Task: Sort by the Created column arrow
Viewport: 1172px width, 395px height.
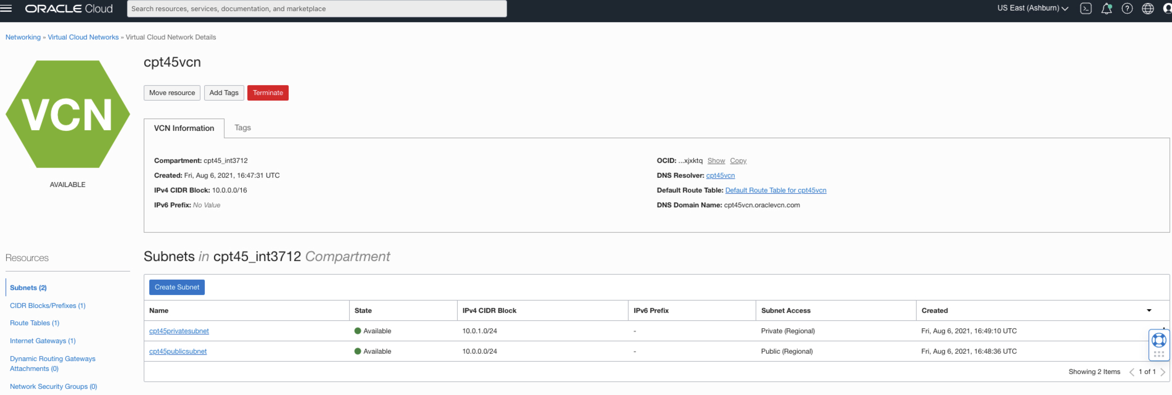Action: pos(1149,310)
